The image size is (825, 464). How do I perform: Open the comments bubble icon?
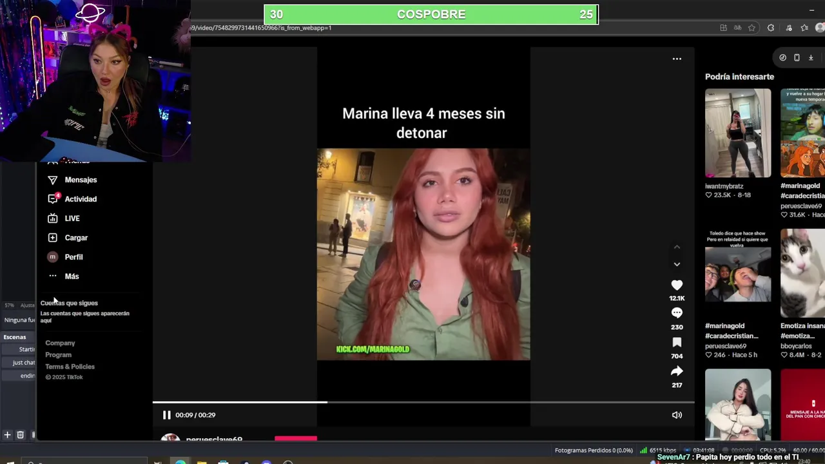677,313
